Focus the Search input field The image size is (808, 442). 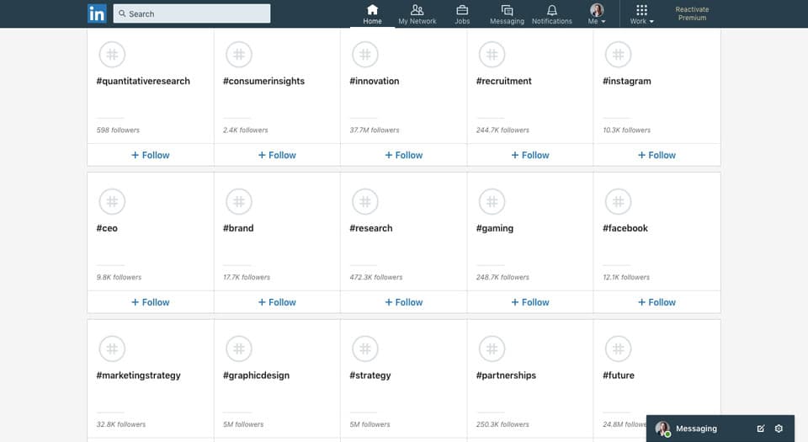192,13
